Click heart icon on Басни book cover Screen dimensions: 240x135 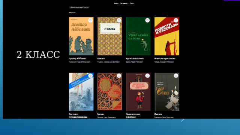pyautogui.click(x=119, y=76)
